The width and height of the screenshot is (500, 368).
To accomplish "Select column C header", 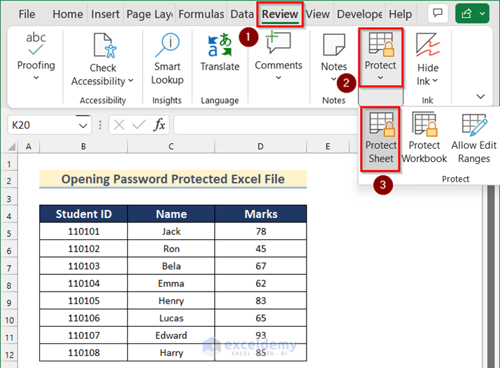I will [171, 146].
